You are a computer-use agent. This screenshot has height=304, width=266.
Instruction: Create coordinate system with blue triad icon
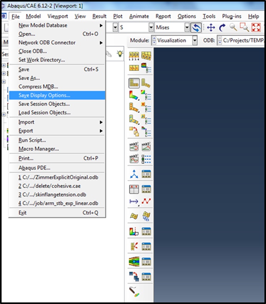(134, 174)
